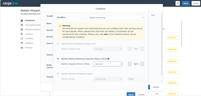The image size is (201, 96).
Task: Click the conditions list scrollbar
Action: 181,34
